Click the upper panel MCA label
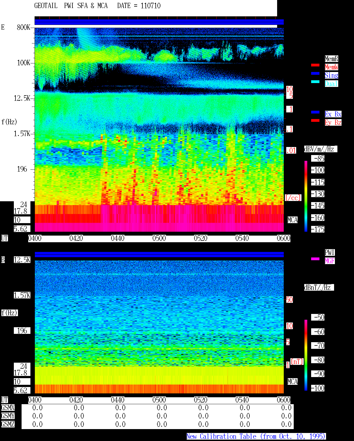354x441 pixels. [292, 220]
